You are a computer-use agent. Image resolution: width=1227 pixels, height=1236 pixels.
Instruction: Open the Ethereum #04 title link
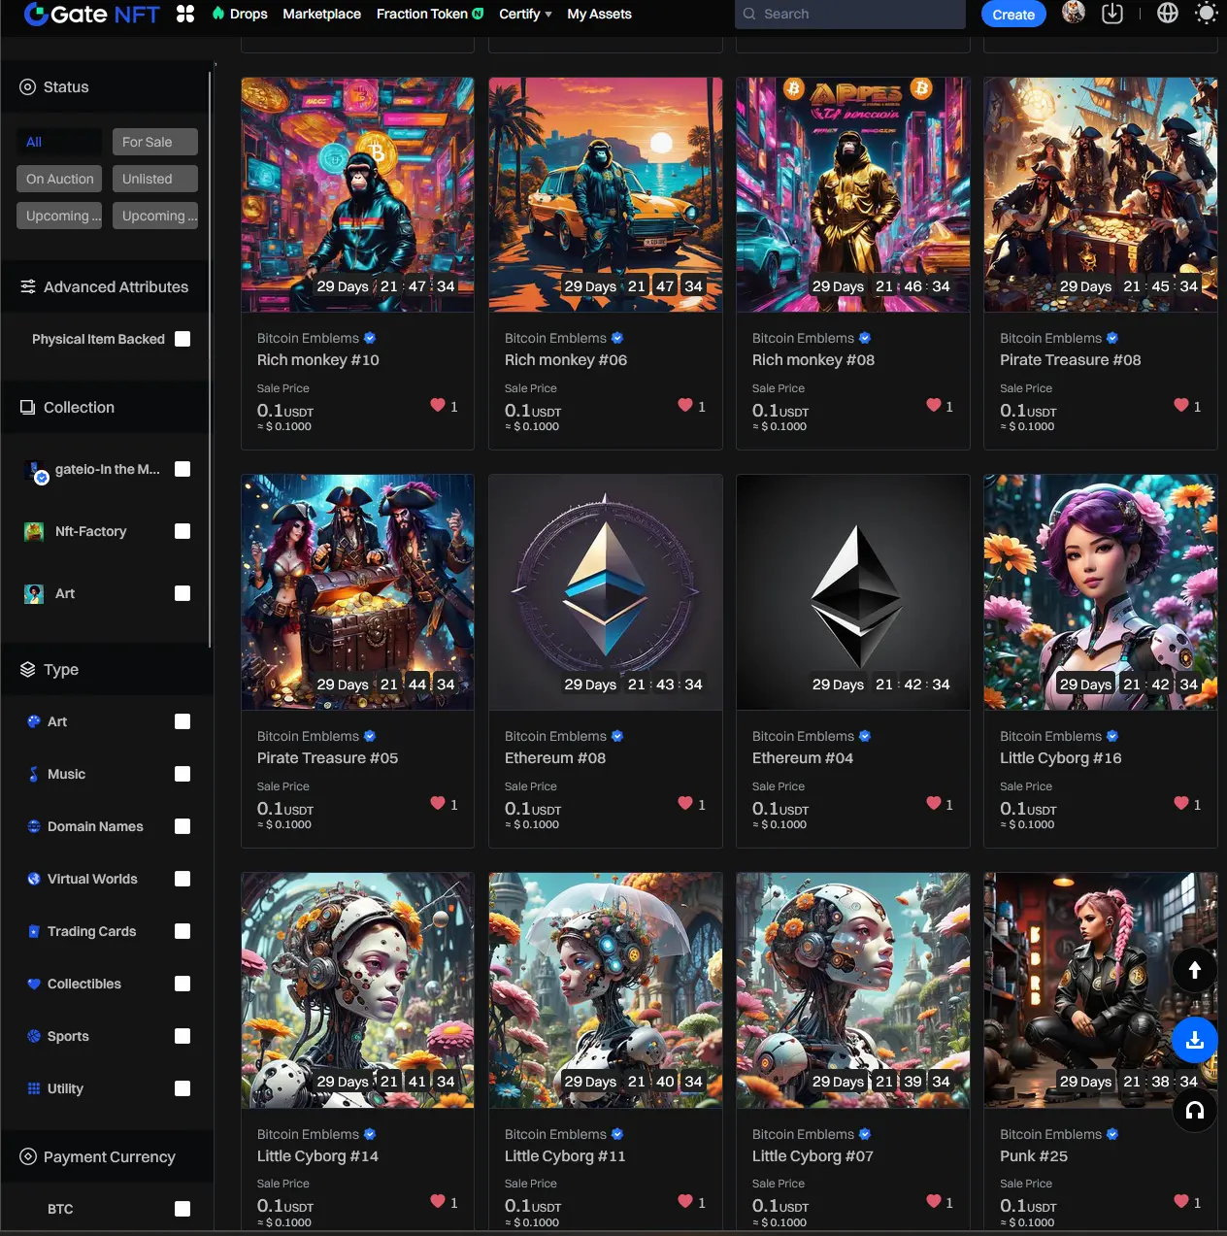coord(803,758)
